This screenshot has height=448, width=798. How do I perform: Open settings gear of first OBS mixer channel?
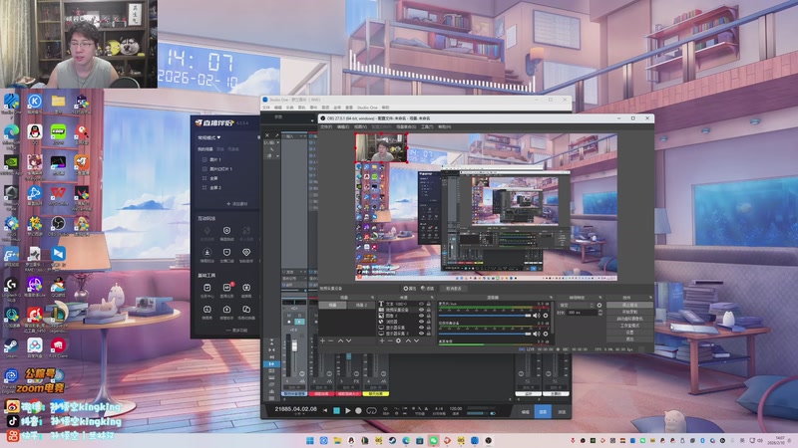[x=546, y=316]
